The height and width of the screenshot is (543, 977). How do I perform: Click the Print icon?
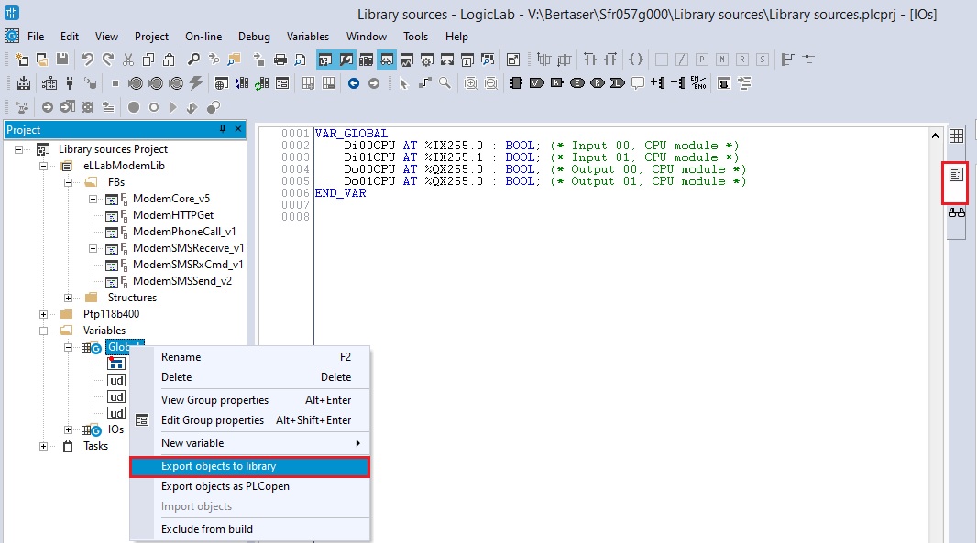pyautogui.click(x=280, y=60)
